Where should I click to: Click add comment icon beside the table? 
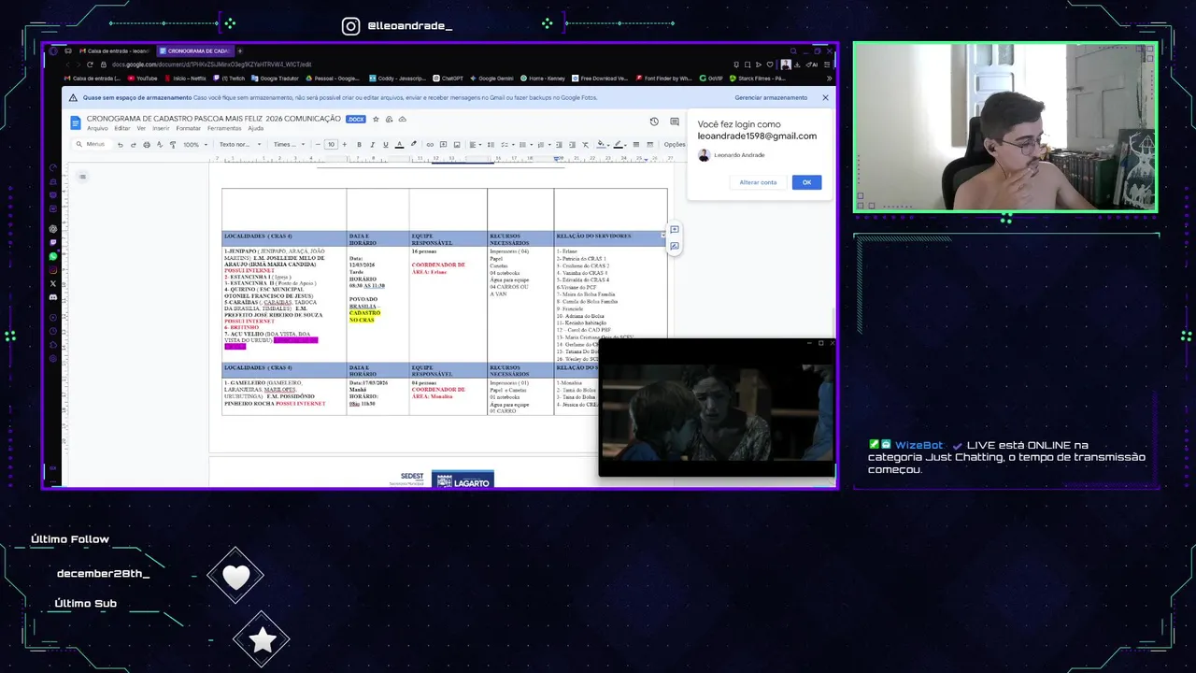coord(674,230)
